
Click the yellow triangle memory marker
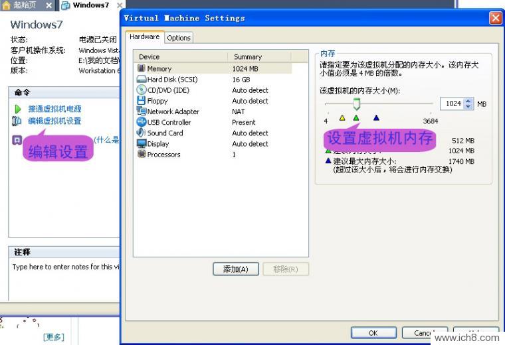tap(342, 118)
